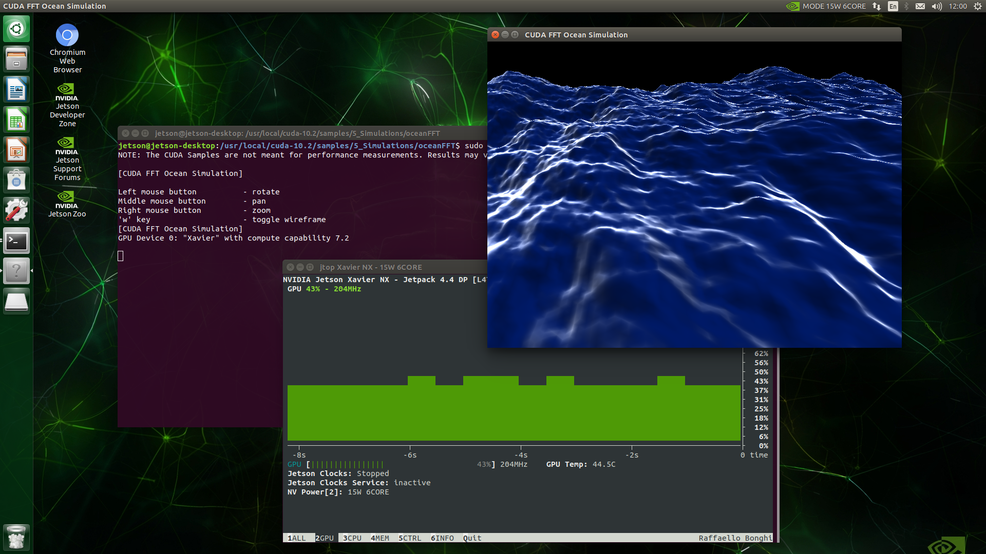Click 'Raffaello Bonghi' author text in jtop
Image resolution: width=986 pixels, height=554 pixels.
tap(735, 538)
